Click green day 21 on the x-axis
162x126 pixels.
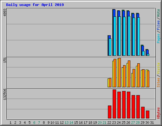(x=104, y=123)
